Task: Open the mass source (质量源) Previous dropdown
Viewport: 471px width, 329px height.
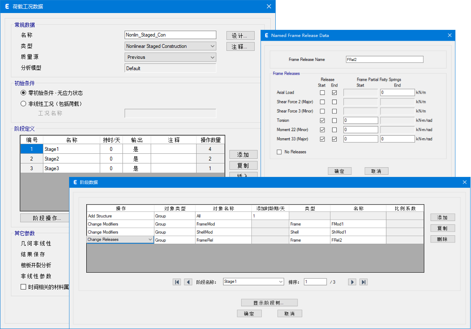Action: coord(170,57)
